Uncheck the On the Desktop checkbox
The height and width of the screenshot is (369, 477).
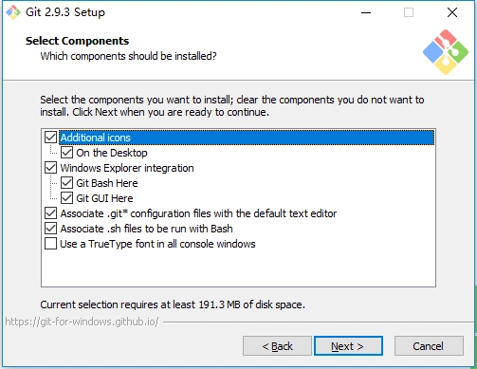coord(66,153)
